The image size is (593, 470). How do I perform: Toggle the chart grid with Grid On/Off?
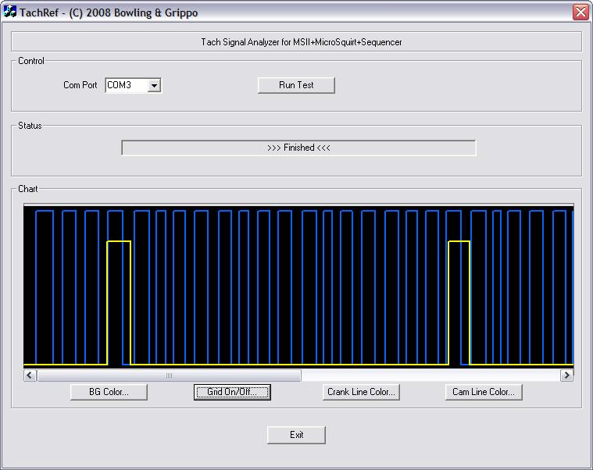tap(232, 392)
